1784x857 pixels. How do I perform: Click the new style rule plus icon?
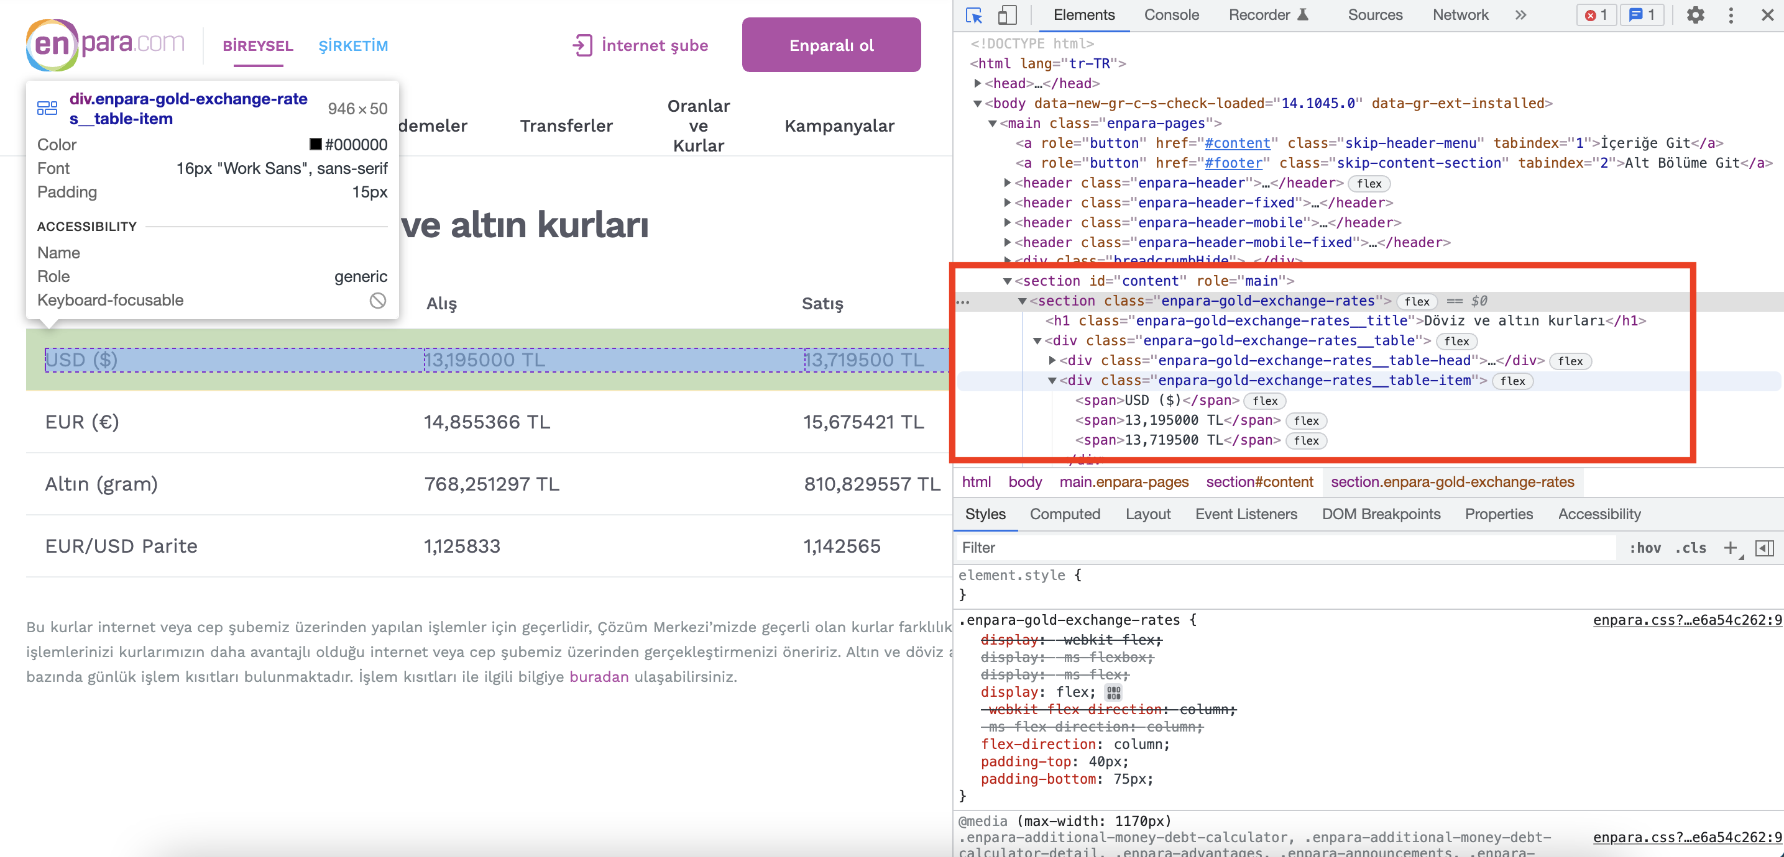tap(1731, 548)
